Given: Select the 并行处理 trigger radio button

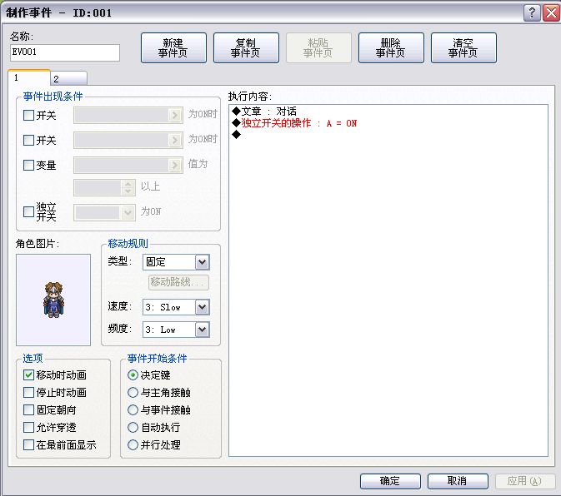Looking at the screenshot, I should (133, 445).
